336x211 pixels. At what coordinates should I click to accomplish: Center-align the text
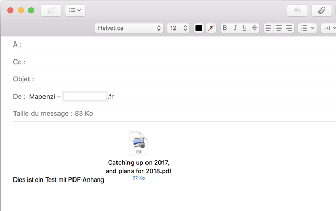(279, 28)
